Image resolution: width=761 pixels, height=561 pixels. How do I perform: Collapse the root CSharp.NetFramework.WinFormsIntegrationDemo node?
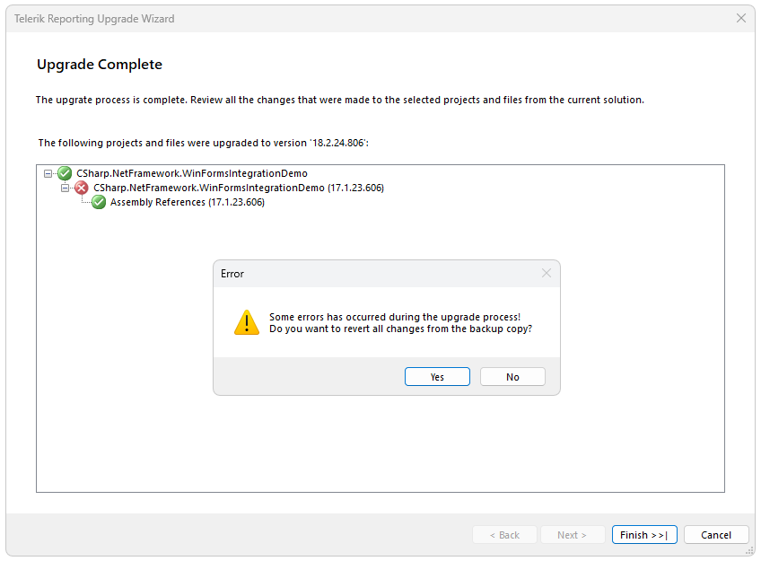coord(48,173)
